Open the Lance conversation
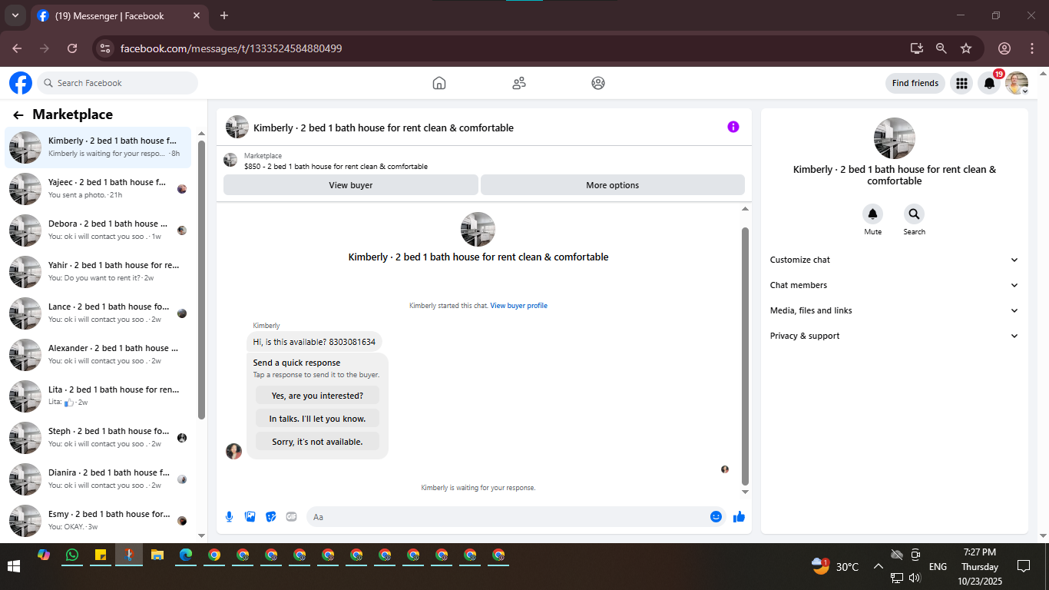Image resolution: width=1049 pixels, height=590 pixels. click(98, 313)
